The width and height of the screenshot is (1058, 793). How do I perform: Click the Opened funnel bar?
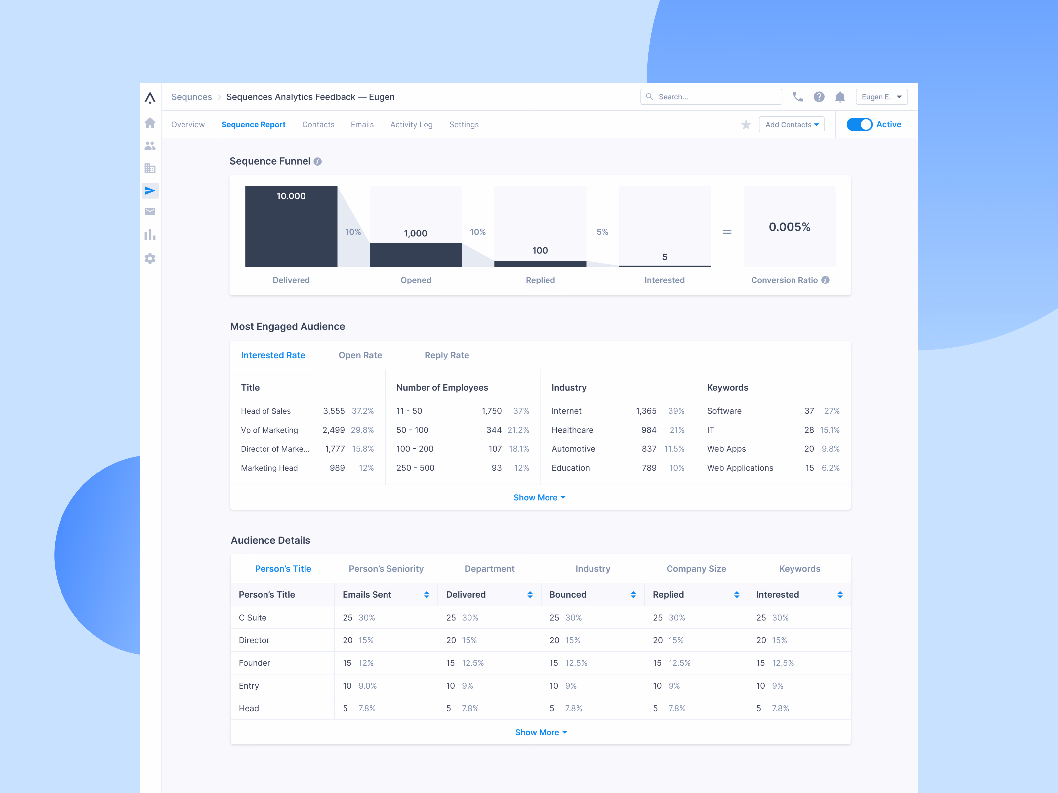[x=416, y=255]
